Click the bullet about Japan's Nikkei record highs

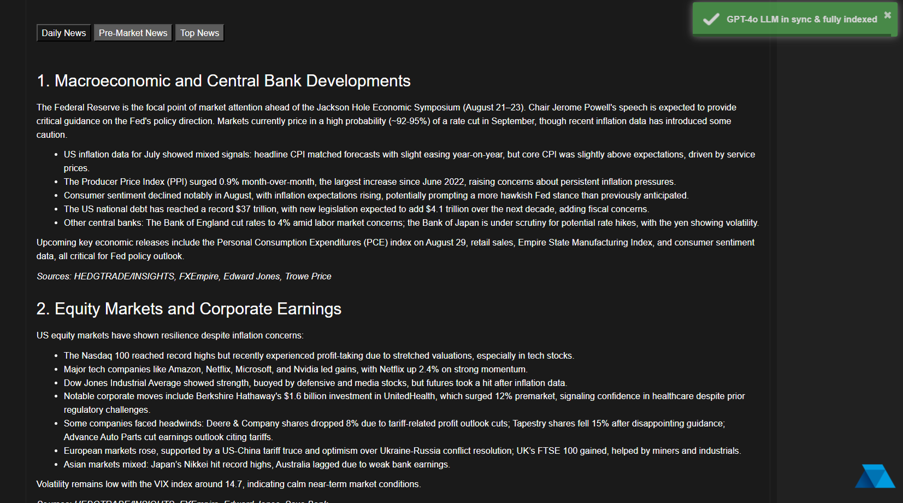coord(257,464)
